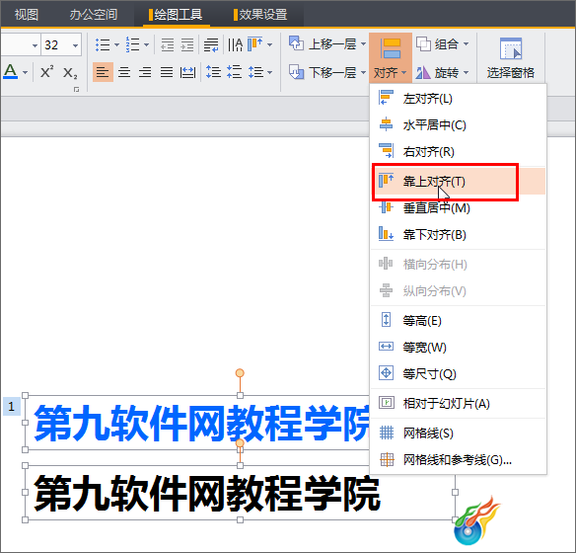Expand the 上移一层 dropdown arrow
This screenshot has width=576, height=553.
pyautogui.click(x=363, y=43)
